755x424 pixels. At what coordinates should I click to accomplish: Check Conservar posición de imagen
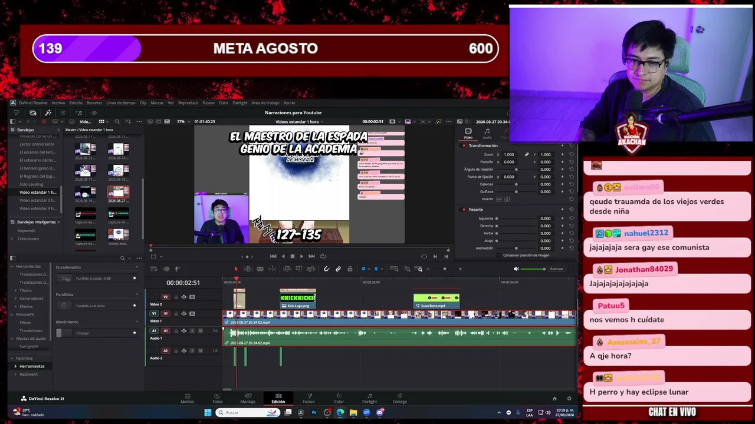(x=499, y=256)
